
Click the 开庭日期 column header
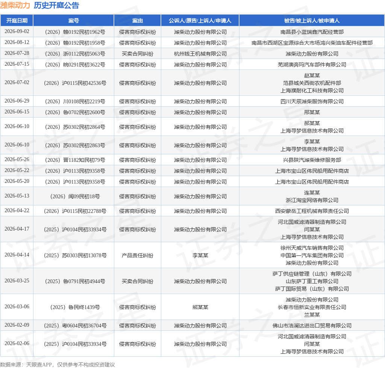(17, 21)
